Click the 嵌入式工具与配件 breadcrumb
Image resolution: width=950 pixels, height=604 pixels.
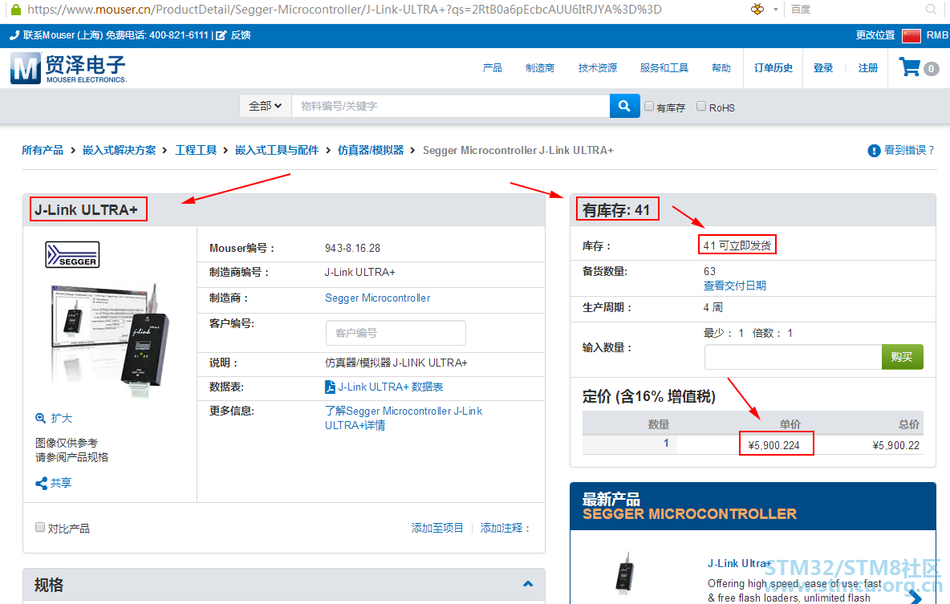click(277, 150)
